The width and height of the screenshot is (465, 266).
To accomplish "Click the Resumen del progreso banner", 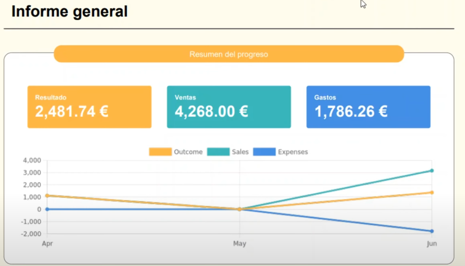I will tap(229, 54).
